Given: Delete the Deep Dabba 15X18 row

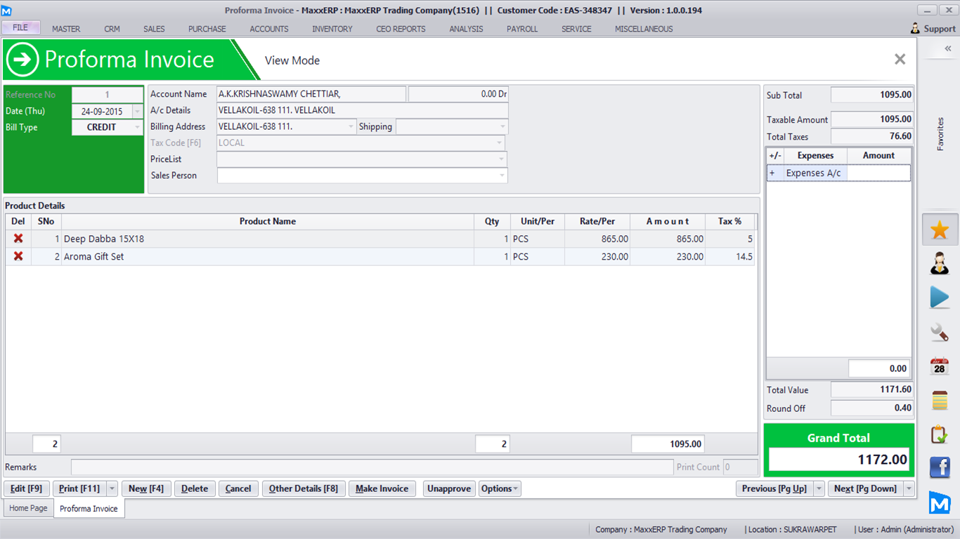Looking at the screenshot, I should pos(18,239).
